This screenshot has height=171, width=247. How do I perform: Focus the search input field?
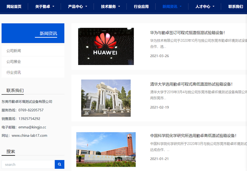[28, 164]
